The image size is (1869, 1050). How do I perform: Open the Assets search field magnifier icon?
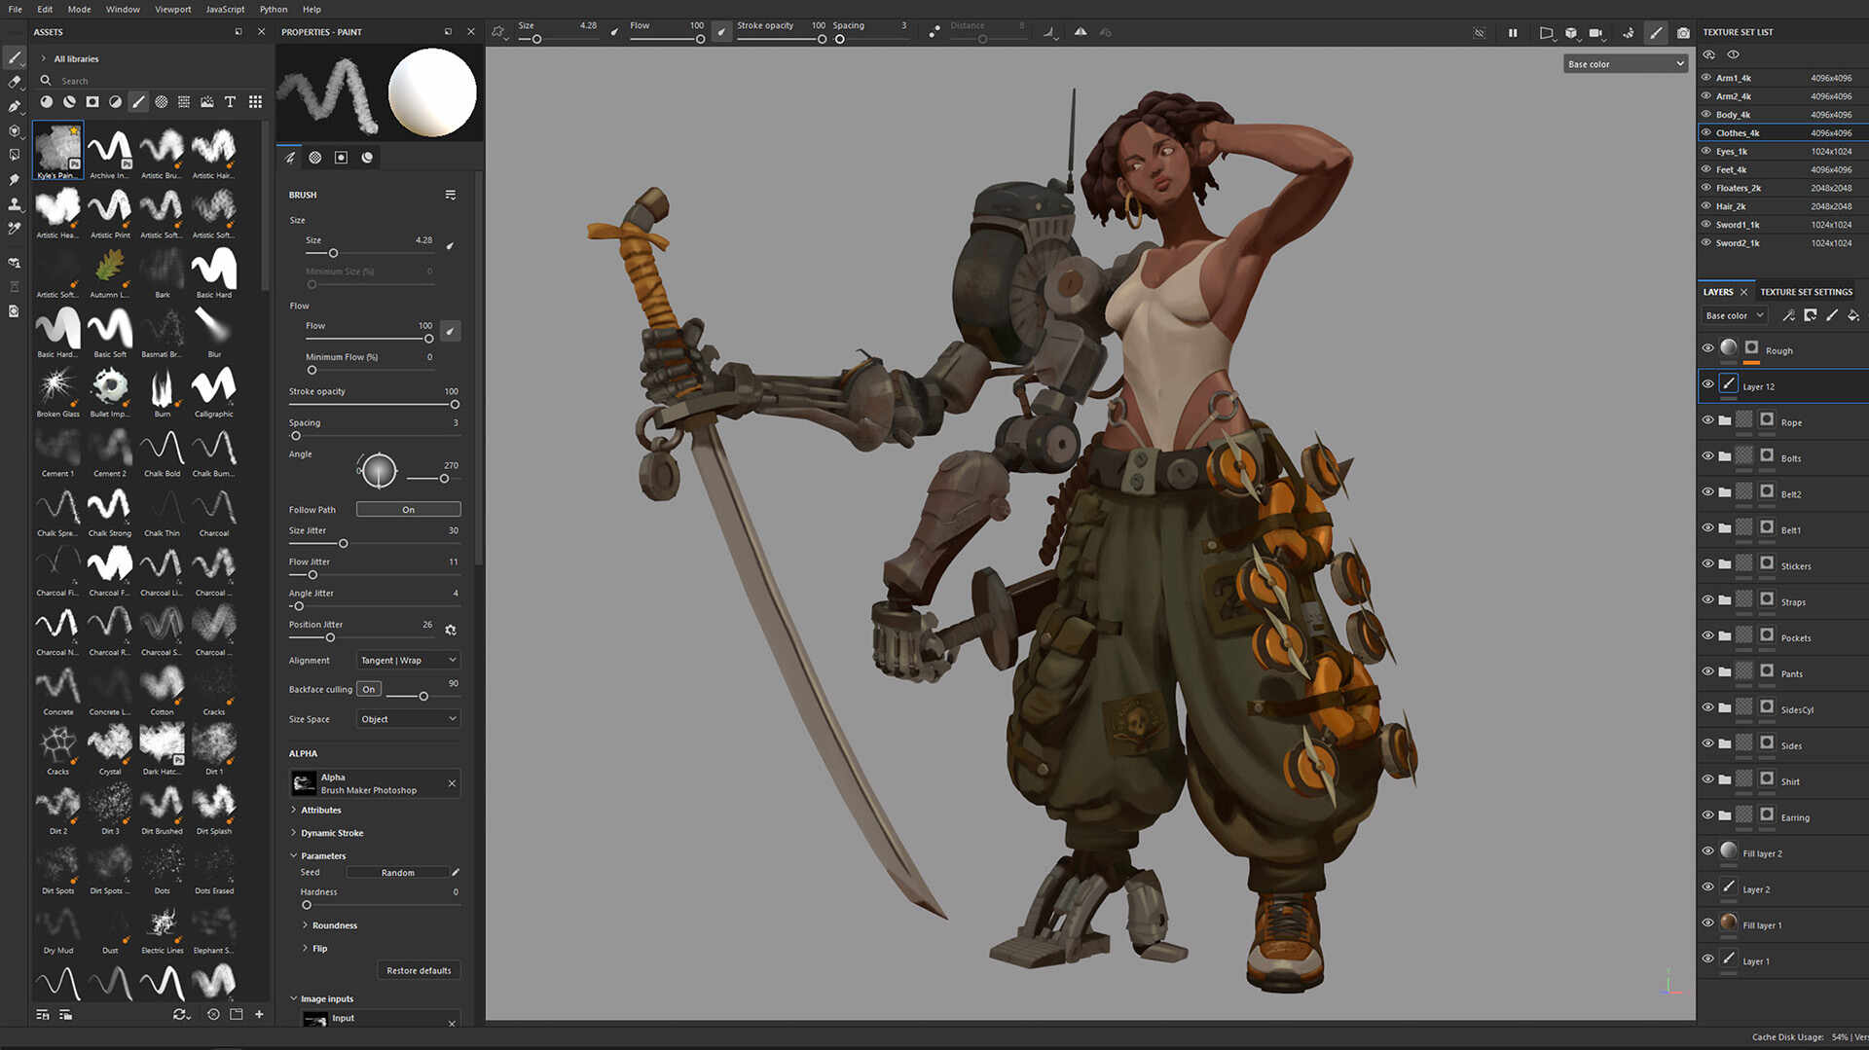click(x=45, y=81)
